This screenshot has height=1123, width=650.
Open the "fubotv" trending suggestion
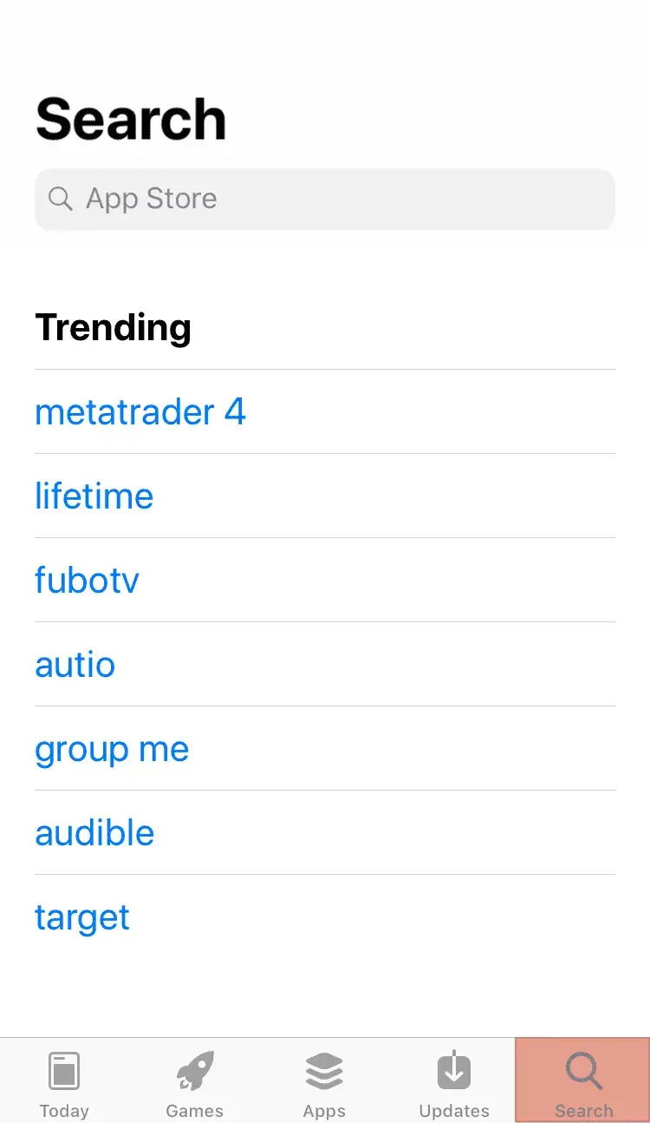[x=87, y=580]
